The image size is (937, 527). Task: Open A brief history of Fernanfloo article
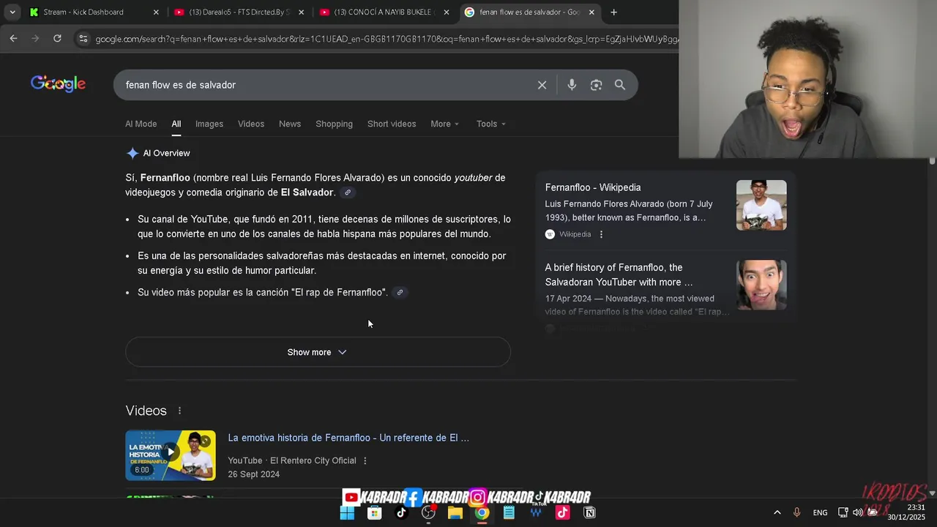[x=619, y=274]
